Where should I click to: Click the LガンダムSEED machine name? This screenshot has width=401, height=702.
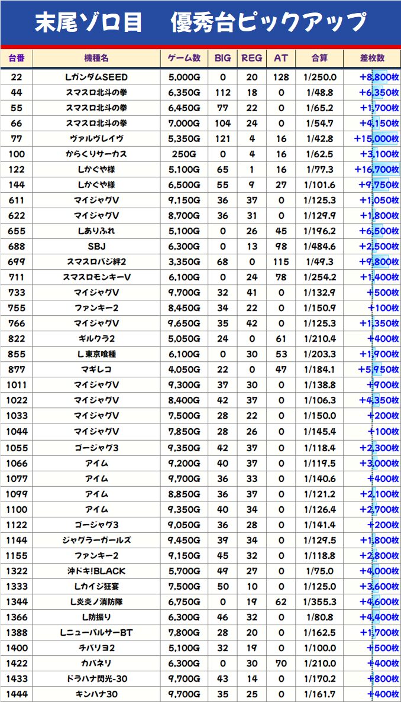(96, 77)
